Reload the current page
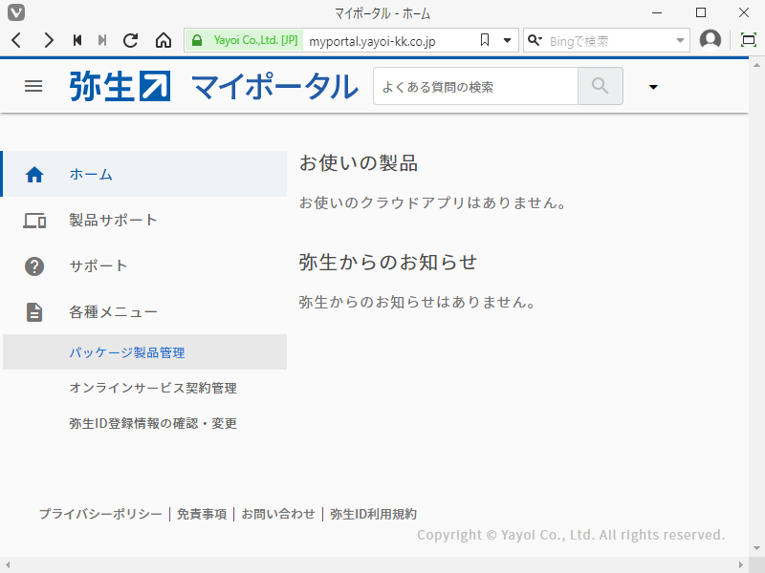This screenshot has height=573, width=765. 130,40
